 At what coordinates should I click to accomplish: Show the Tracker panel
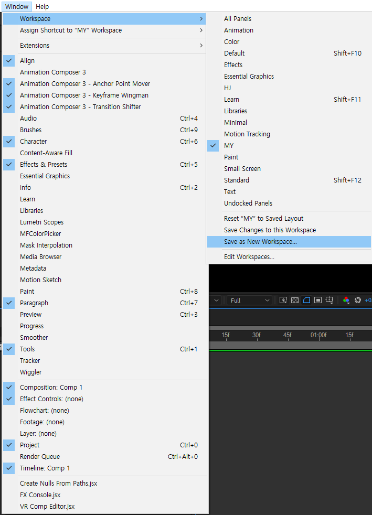click(104, 361)
